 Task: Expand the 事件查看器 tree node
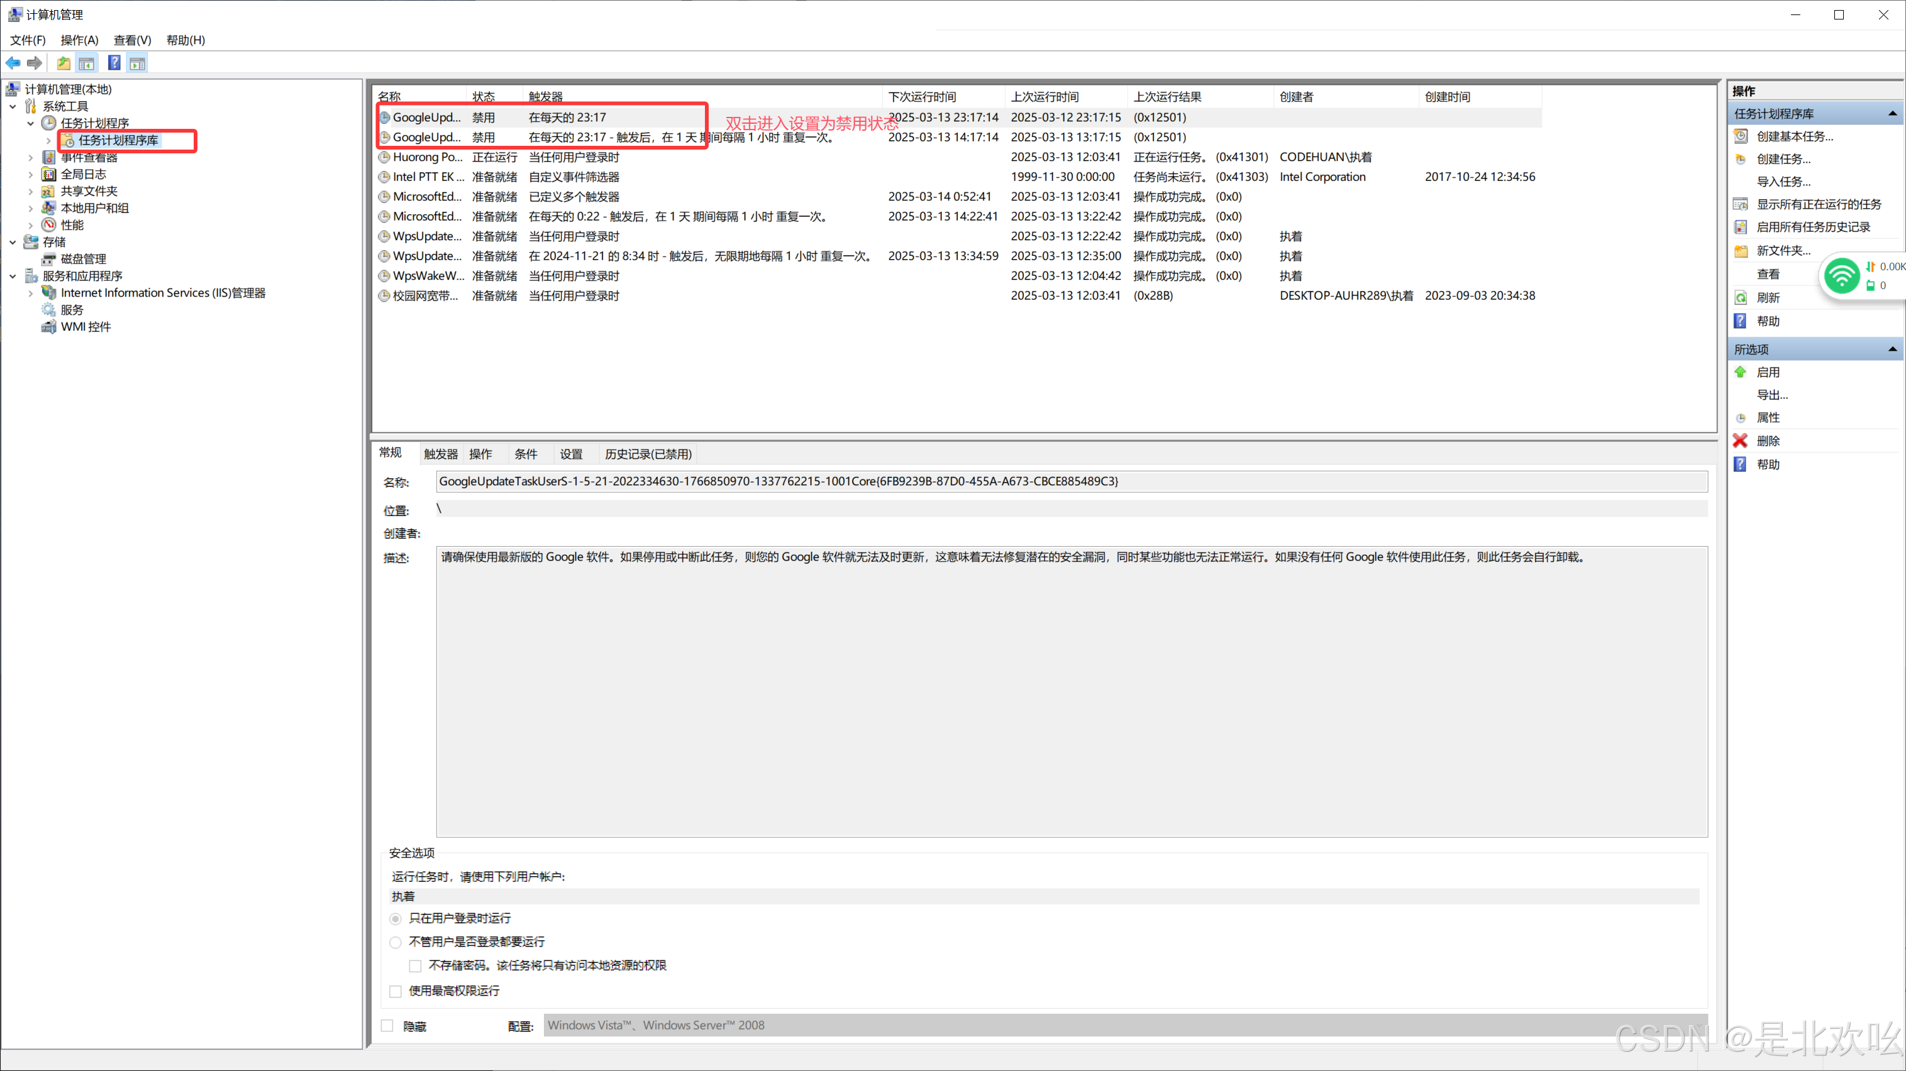30,158
